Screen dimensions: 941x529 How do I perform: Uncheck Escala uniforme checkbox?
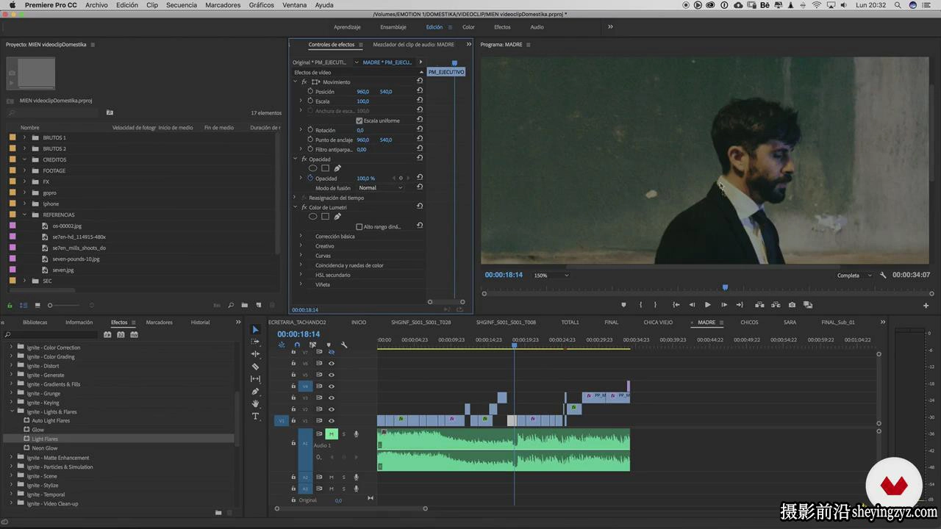(359, 120)
